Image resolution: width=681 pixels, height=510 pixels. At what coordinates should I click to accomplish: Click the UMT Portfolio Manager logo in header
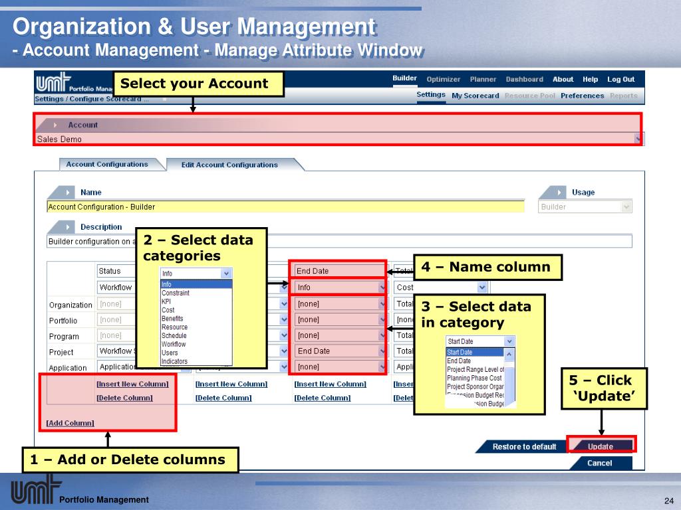tap(74, 83)
